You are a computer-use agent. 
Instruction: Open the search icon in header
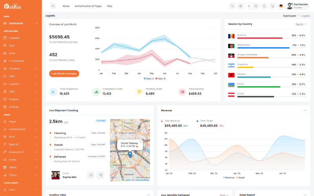[232, 6]
